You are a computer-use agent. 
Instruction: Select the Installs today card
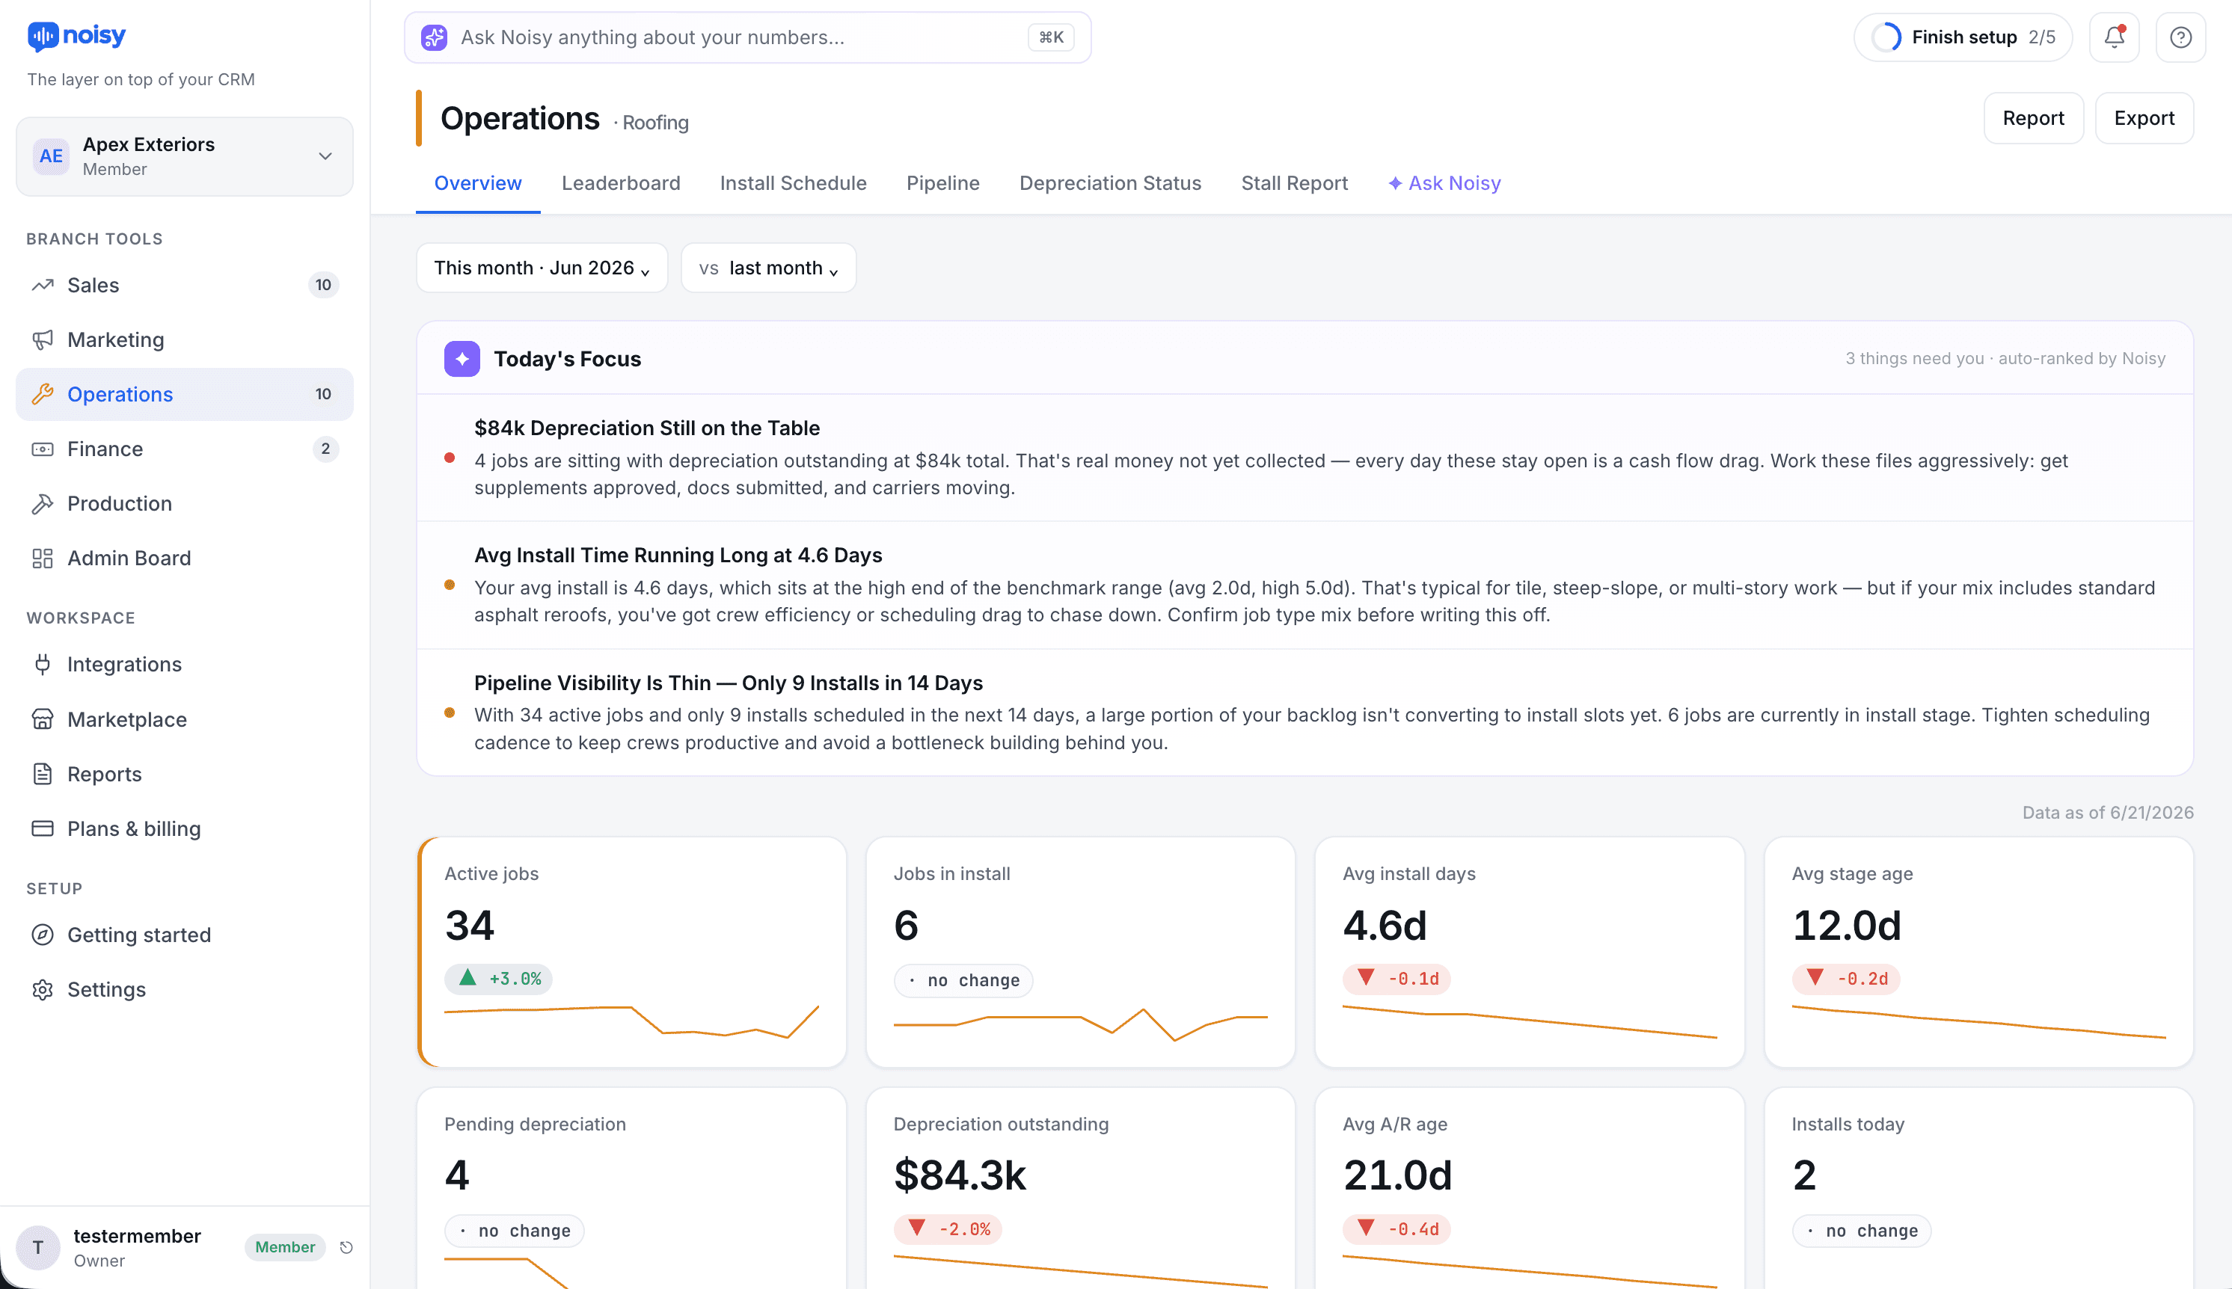[1978, 1188]
